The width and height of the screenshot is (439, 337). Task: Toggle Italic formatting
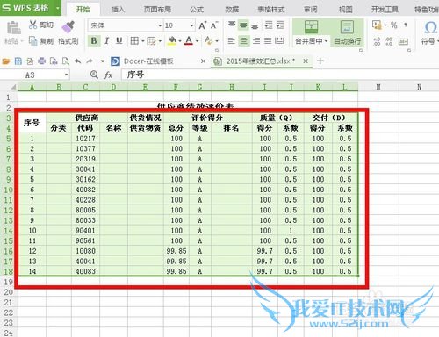(x=107, y=41)
